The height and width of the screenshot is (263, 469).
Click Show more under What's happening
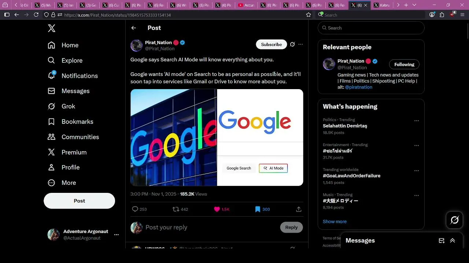335,222
